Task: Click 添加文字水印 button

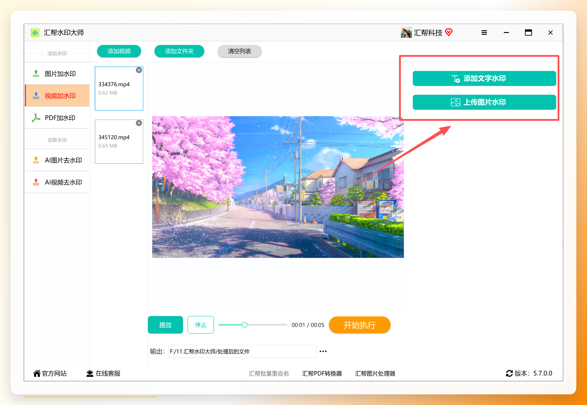Action: click(484, 79)
